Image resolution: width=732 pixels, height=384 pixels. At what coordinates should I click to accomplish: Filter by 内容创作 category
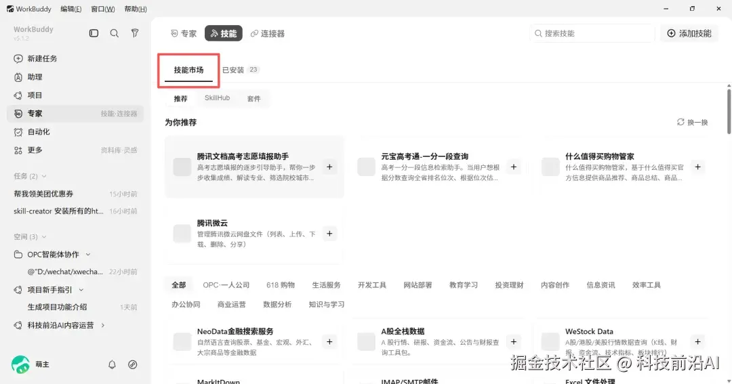point(555,285)
